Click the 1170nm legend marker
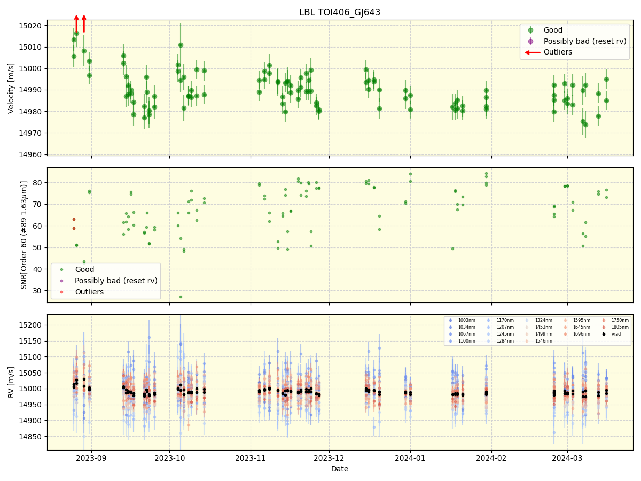 [x=488, y=320]
